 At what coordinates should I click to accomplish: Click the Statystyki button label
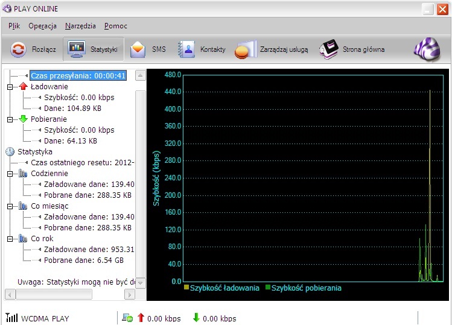click(x=104, y=49)
